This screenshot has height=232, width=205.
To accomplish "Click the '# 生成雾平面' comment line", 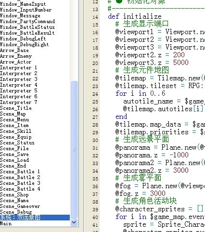I will [x=138, y=178].
